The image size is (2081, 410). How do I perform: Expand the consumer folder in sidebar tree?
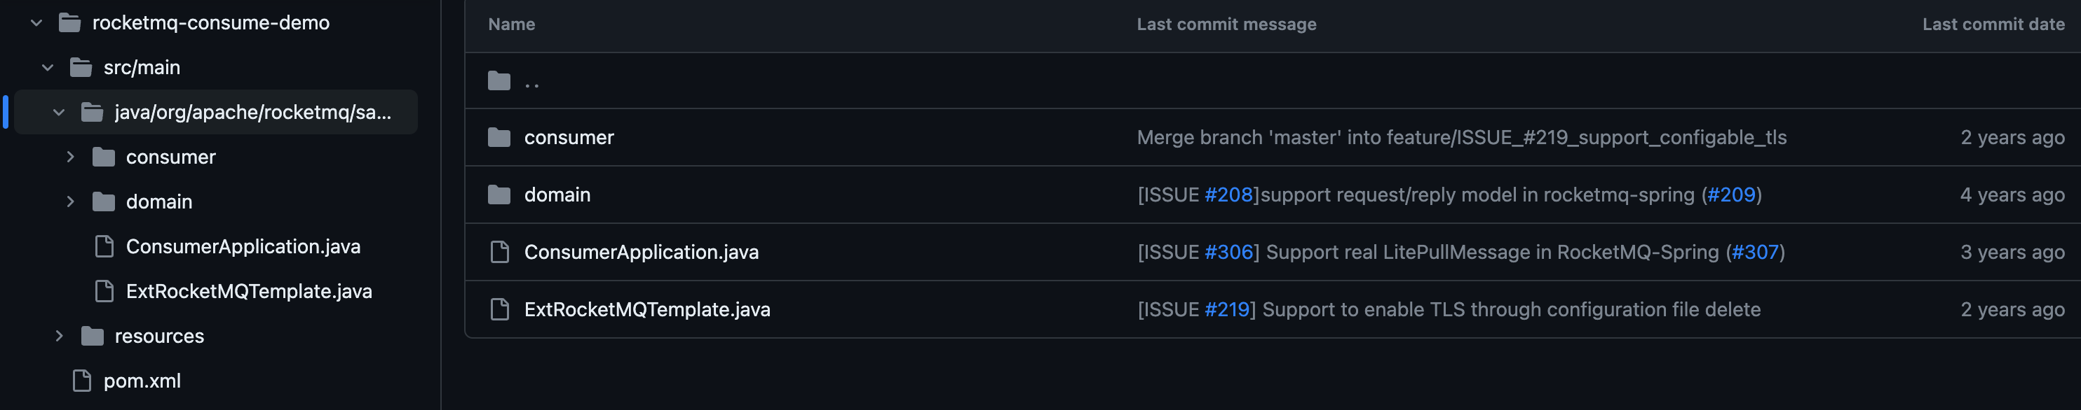tap(70, 157)
